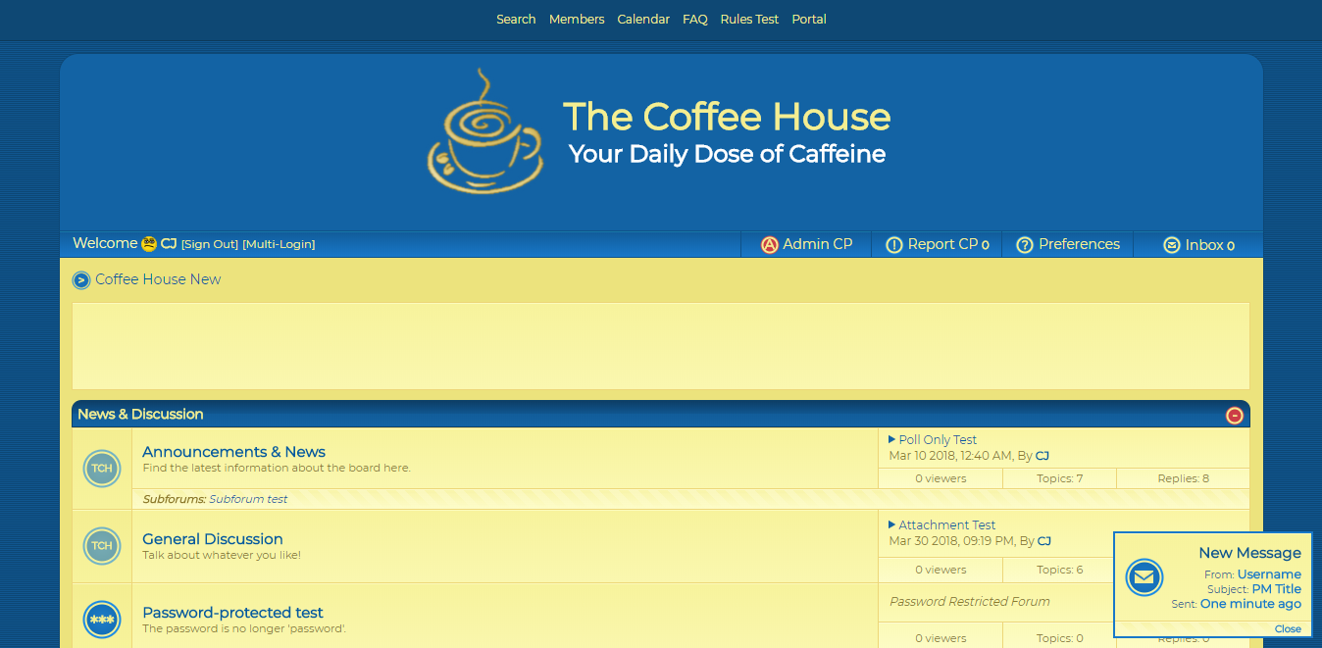Click The Coffee House site title

[727, 117]
